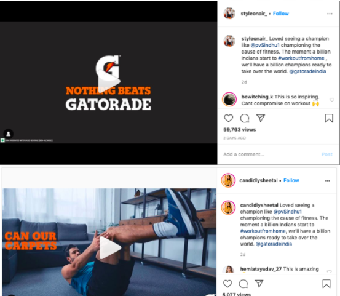Save the candidlysheetal post with bookmark icon

[x=326, y=284]
